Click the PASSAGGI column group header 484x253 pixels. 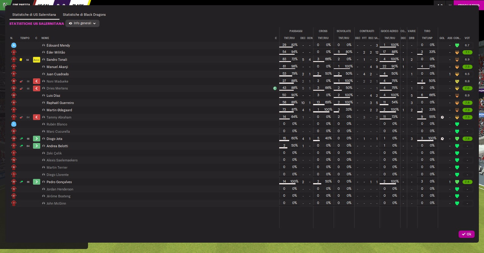pos(296,31)
